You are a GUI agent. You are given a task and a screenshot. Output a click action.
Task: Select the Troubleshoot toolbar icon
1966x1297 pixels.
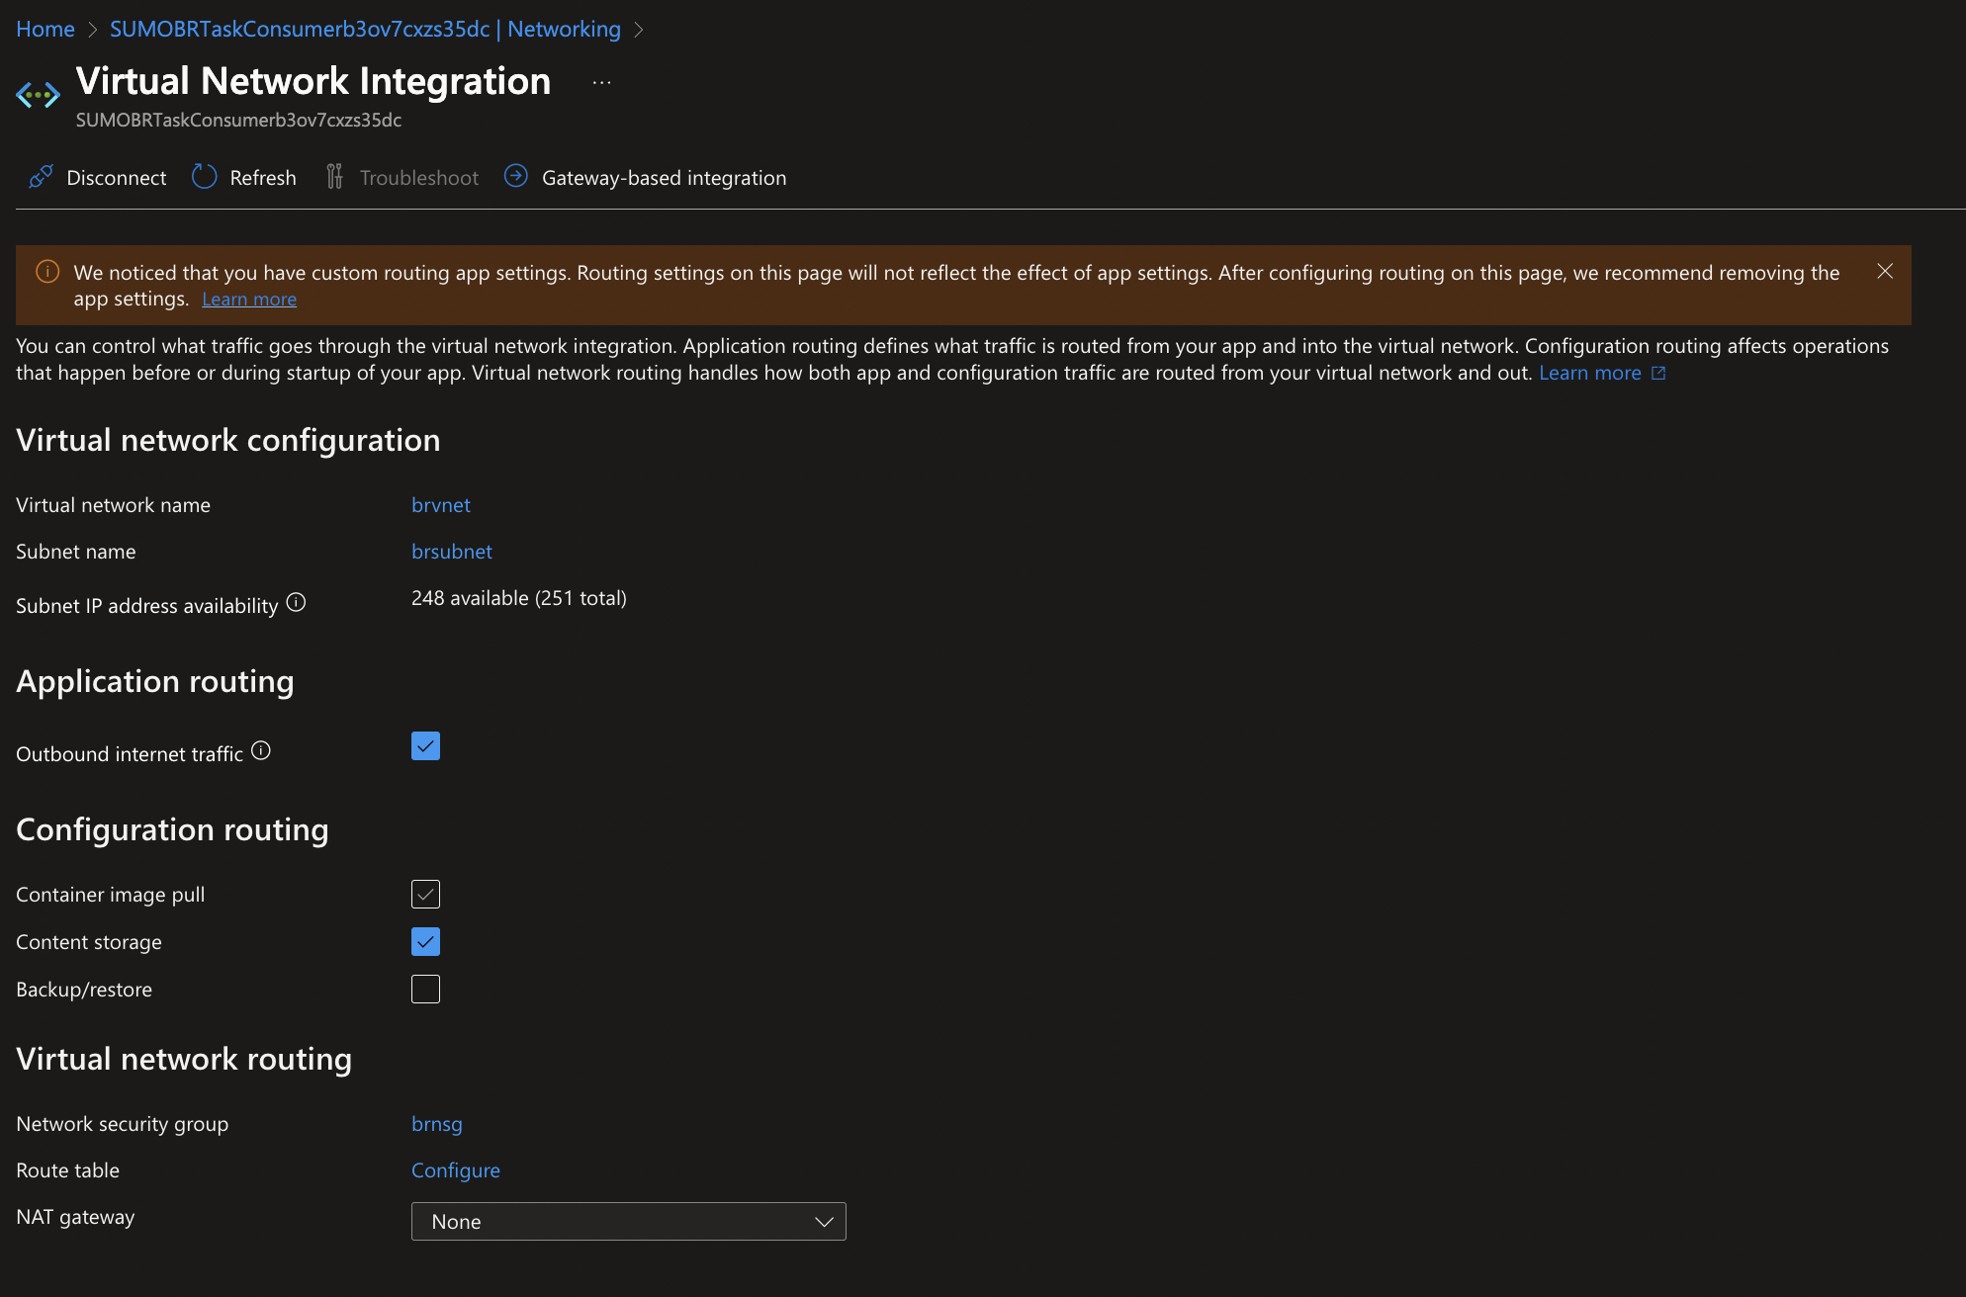pyautogui.click(x=334, y=176)
